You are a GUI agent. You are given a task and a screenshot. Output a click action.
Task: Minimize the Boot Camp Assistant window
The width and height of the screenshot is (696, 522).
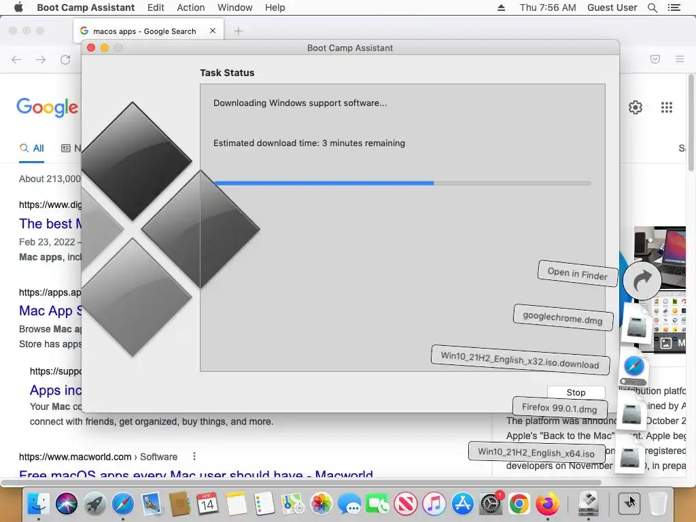[105, 48]
